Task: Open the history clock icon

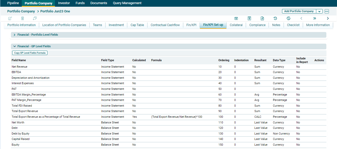Action: (275, 18)
